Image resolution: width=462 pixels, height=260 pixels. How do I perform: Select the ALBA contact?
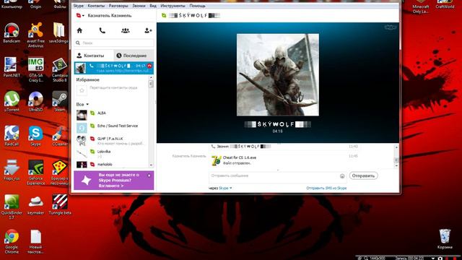[x=111, y=115]
